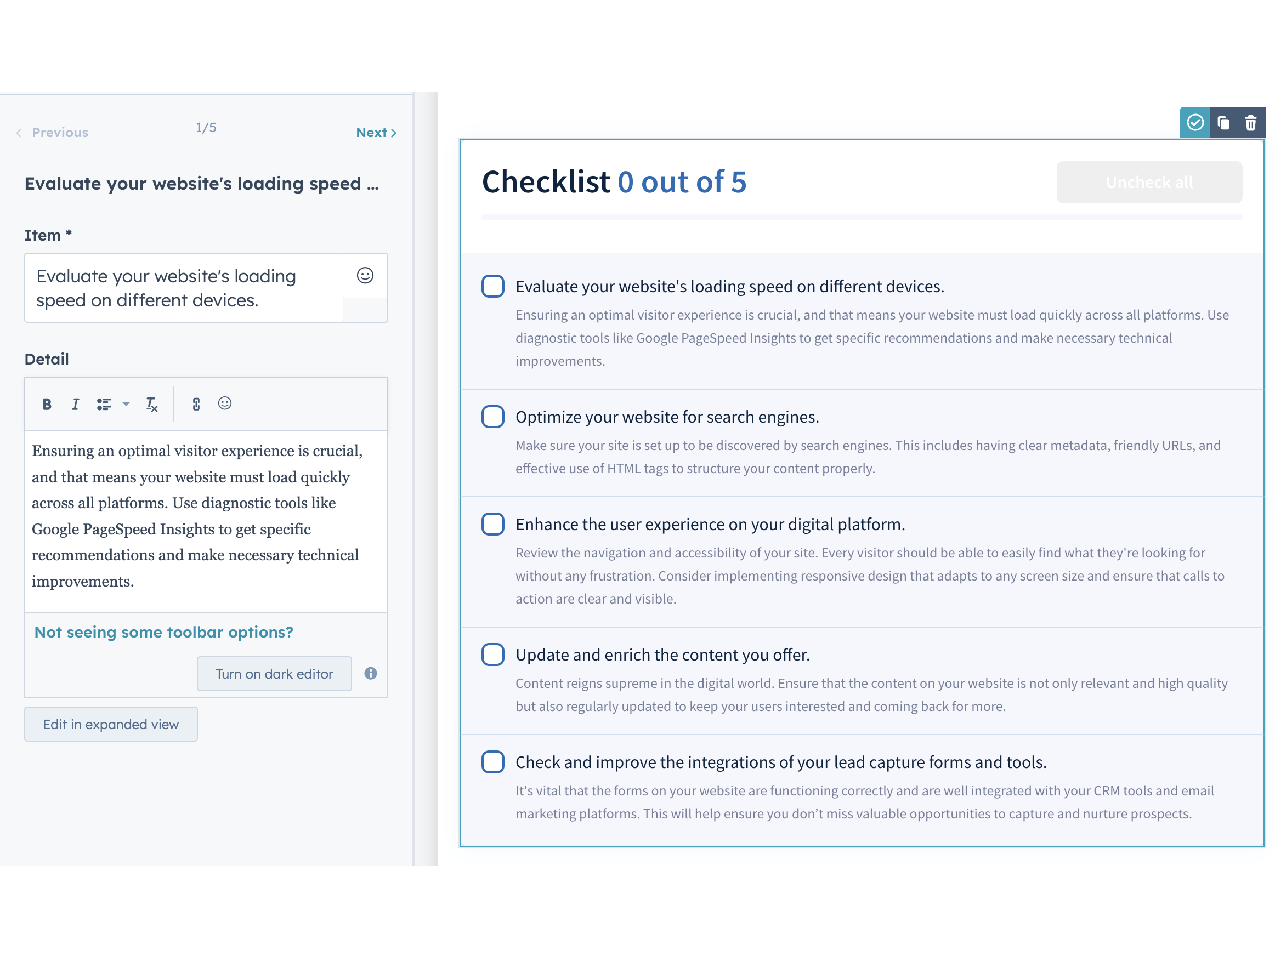Go to Previous checklist item
1275x956 pixels.
point(53,133)
